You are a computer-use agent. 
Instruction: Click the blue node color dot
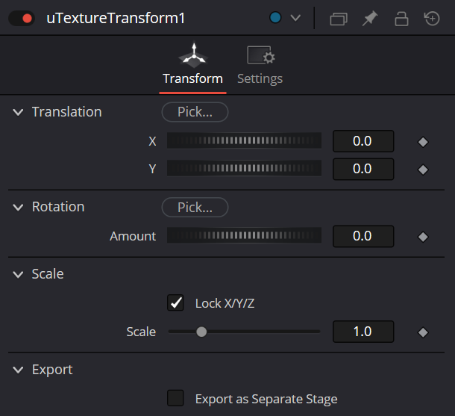point(275,18)
